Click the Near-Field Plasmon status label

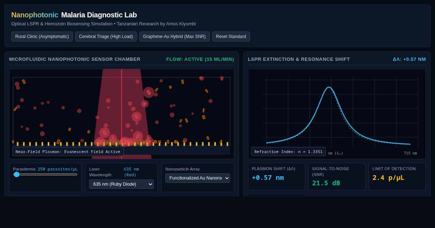(68, 152)
